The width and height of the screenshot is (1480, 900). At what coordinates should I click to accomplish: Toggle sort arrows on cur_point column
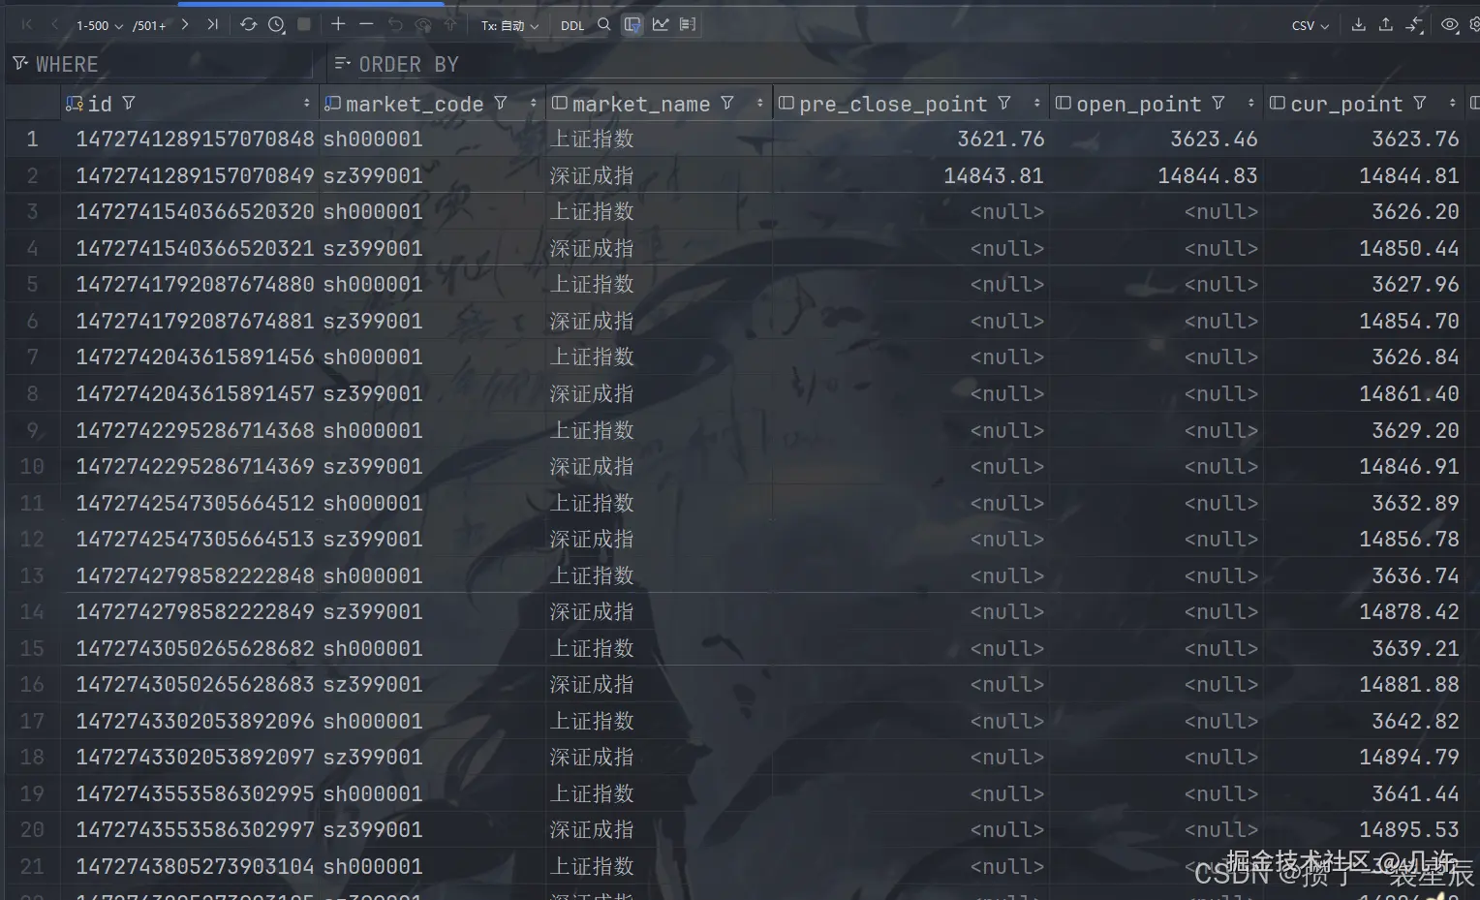click(1453, 103)
